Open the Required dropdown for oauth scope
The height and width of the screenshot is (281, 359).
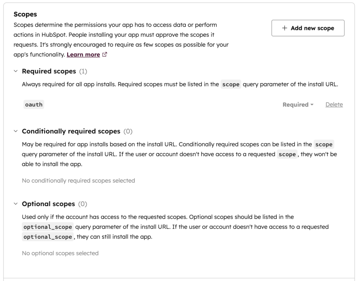pyautogui.click(x=298, y=104)
